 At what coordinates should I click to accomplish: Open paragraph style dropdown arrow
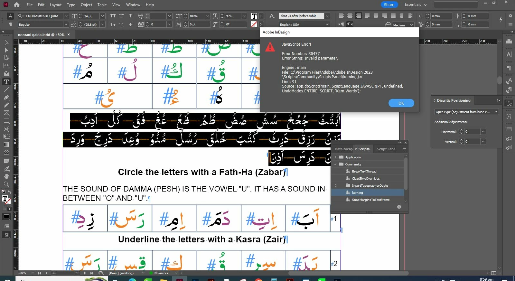pos(327,16)
